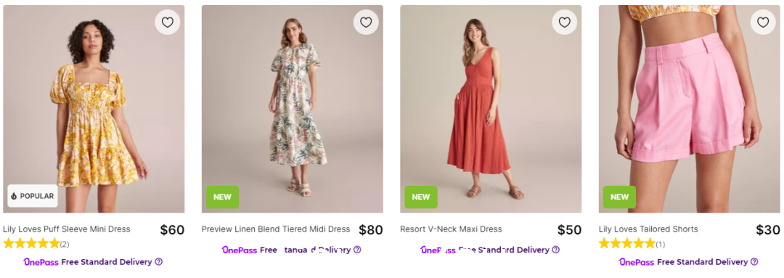Image resolution: width=784 pixels, height=278 pixels.
Task: View pink tailored shorts product photo
Action: (x=690, y=109)
